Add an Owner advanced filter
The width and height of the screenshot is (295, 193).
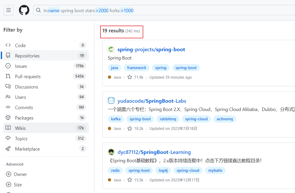click(x=17, y=174)
